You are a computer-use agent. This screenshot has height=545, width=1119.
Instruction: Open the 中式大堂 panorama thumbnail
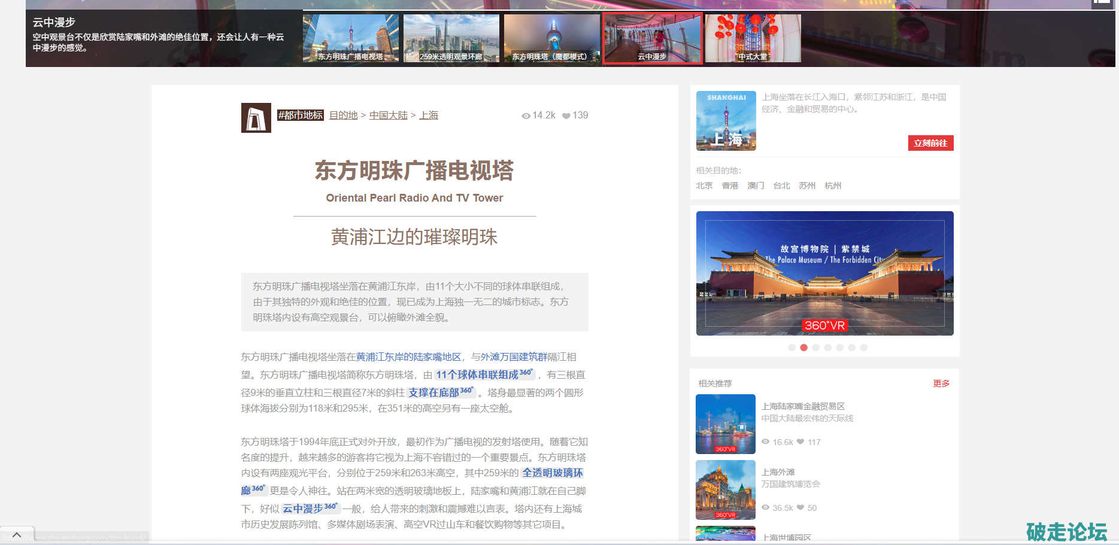tap(753, 38)
